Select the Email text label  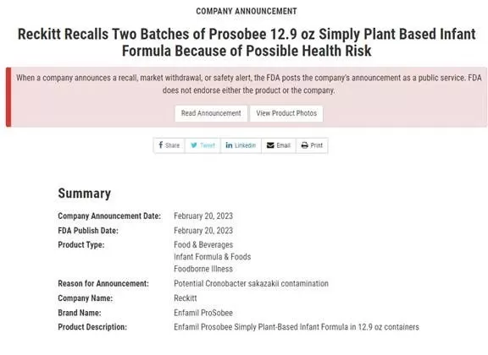pyautogui.click(x=284, y=145)
